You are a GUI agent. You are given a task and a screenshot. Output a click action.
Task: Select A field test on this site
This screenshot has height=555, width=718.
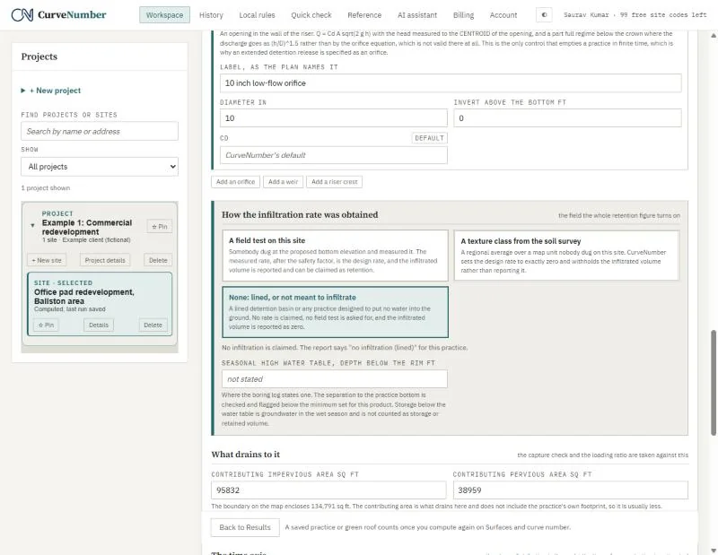pos(335,256)
